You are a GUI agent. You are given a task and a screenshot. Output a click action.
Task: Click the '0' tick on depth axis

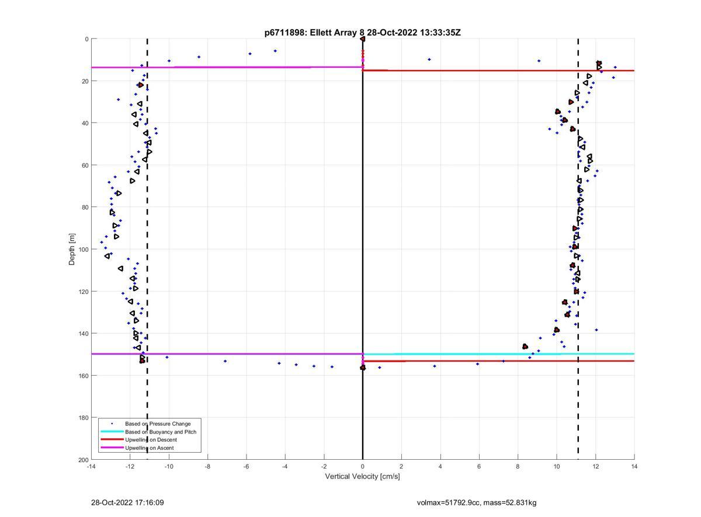pyautogui.click(x=86, y=39)
